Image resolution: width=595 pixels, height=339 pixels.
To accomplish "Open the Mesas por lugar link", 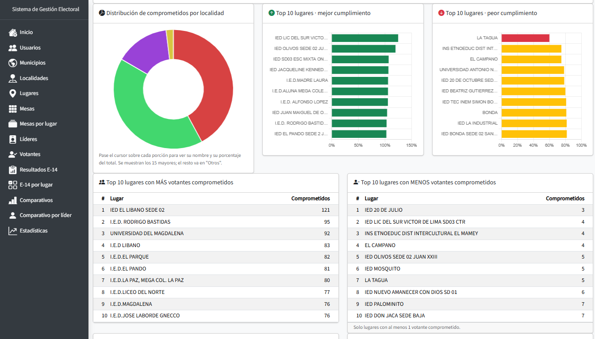I will pyautogui.click(x=44, y=124).
